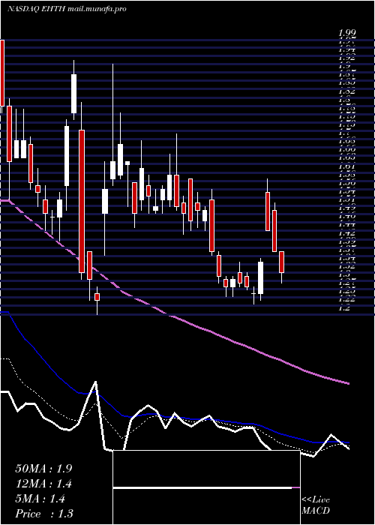Click the 1.61 price axis label
The image size is (375, 525).
tap(346, 166)
